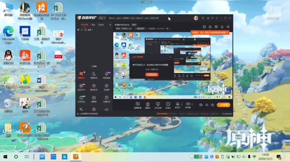The height and width of the screenshot is (162, 290).
Task: Click the 00:00:00 stream timer
Action: 227,114
